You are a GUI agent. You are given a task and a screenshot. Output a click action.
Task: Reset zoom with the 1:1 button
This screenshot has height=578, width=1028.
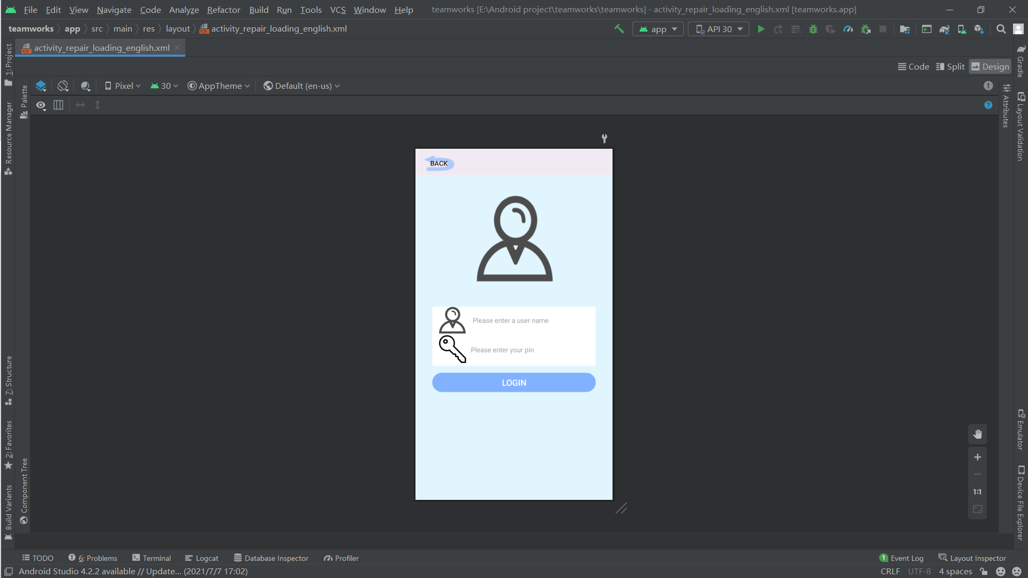click(x=977, y=492)
